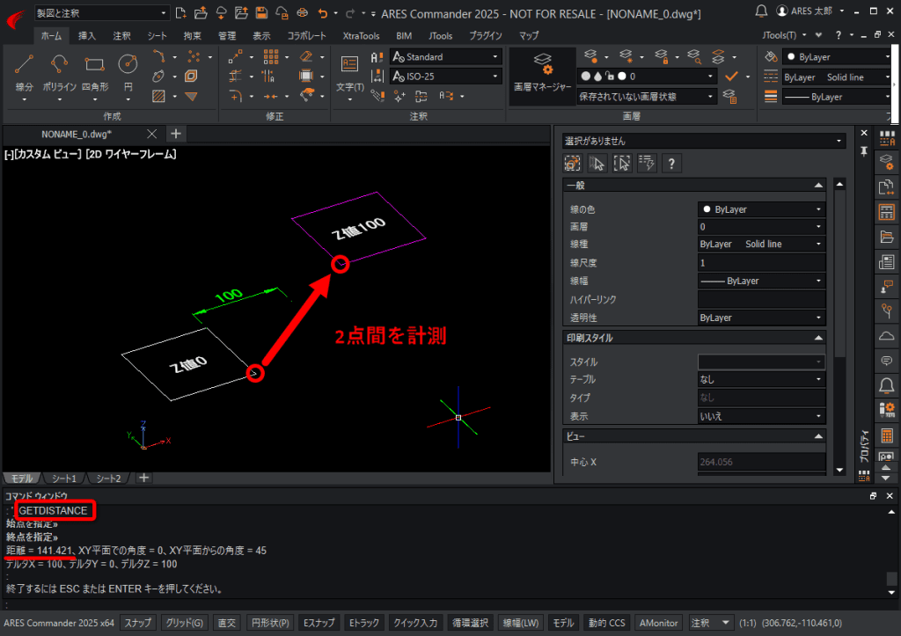Open the ARES 太郎 account menu

810,11
